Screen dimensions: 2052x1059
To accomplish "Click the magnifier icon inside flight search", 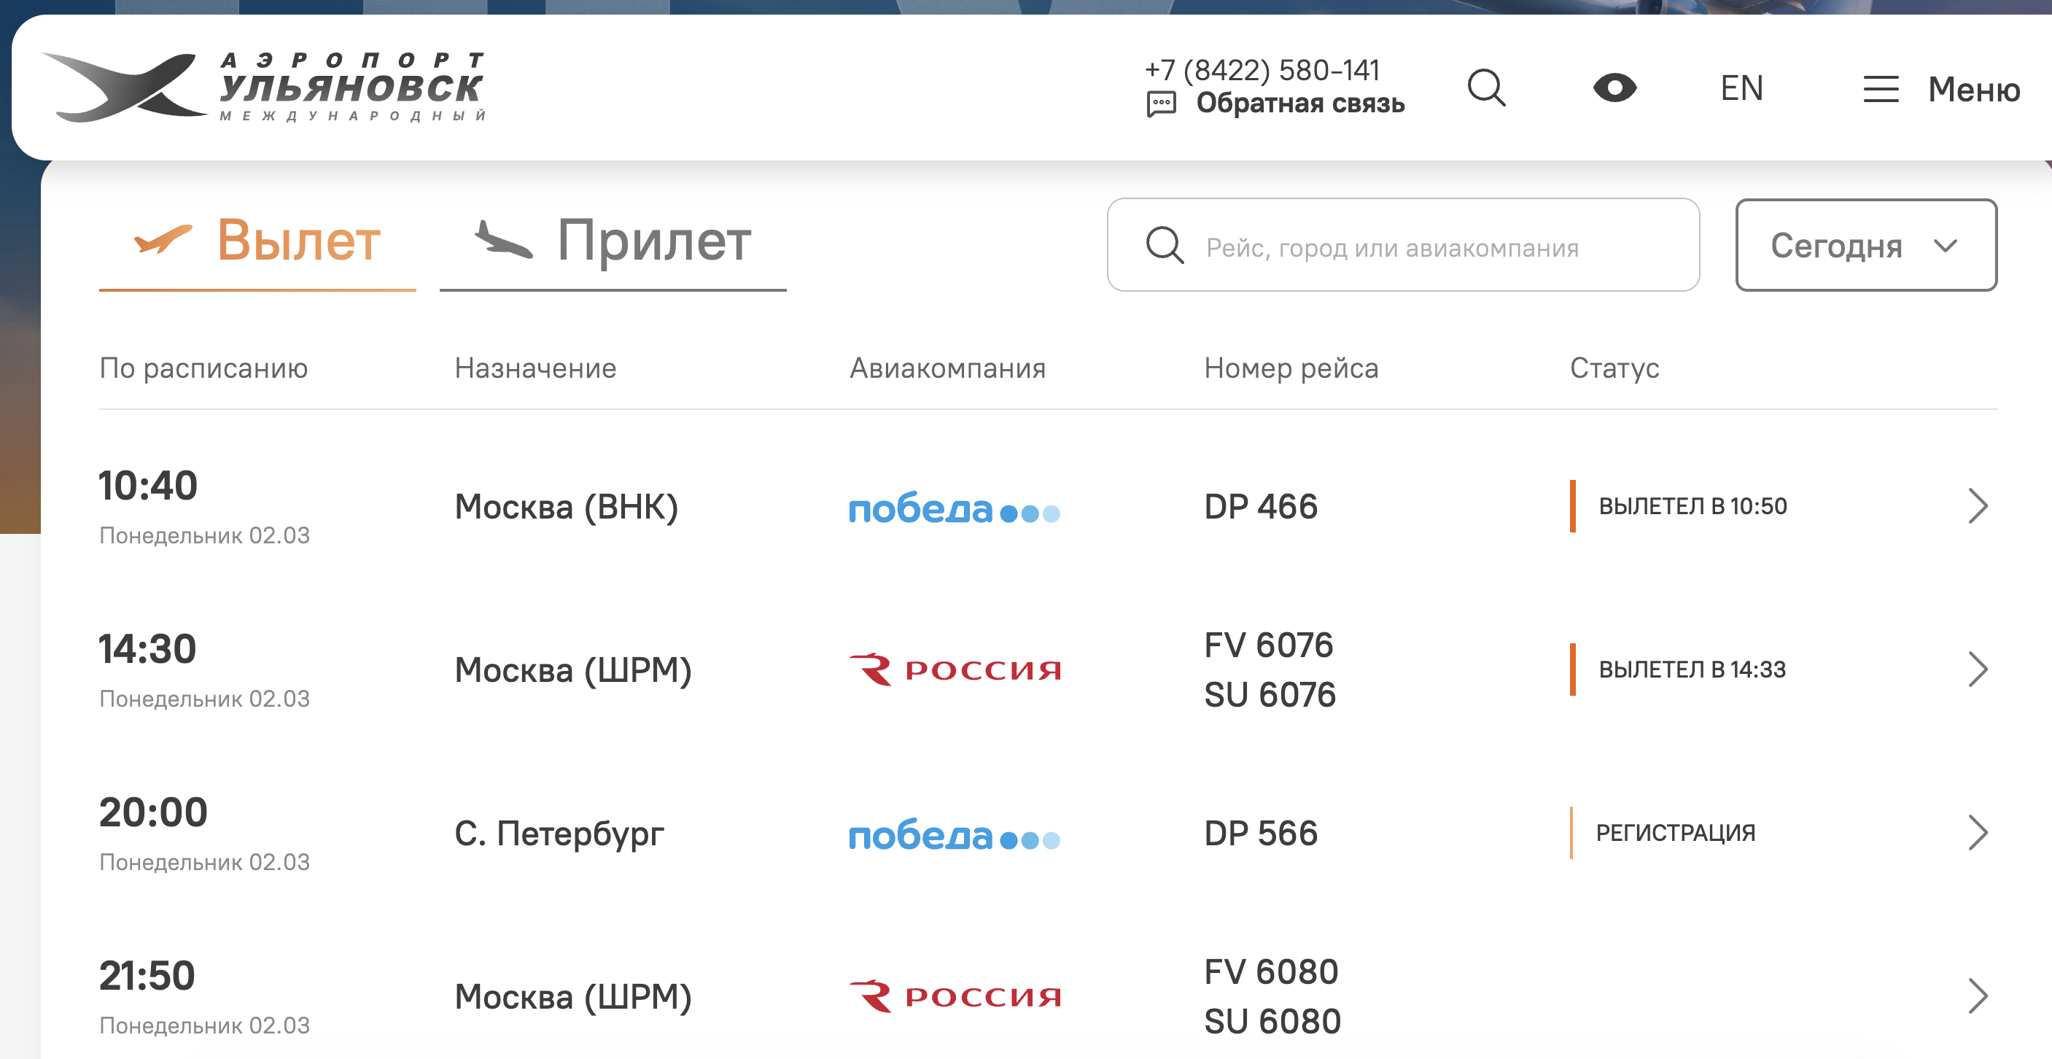I will (x=1165, y=246).
